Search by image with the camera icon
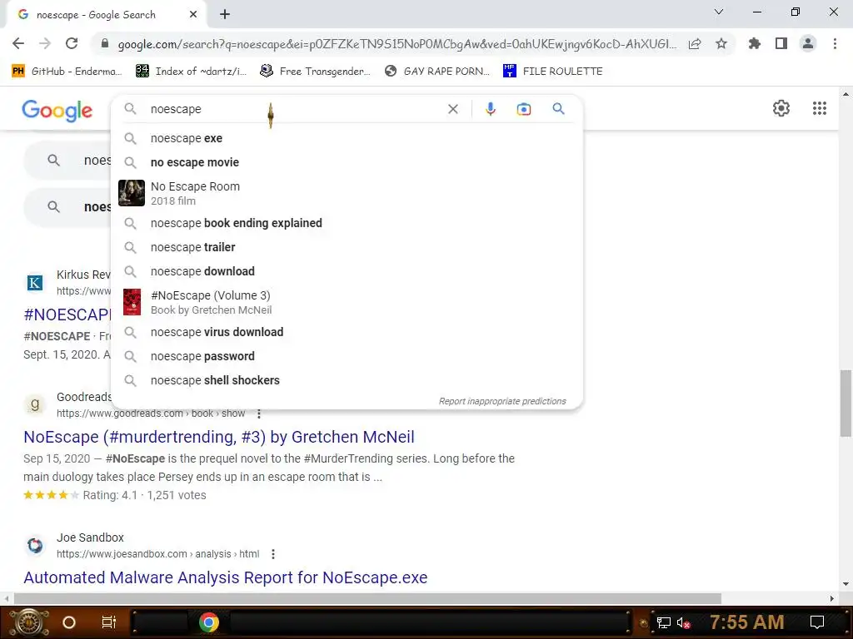 (523, 109)
